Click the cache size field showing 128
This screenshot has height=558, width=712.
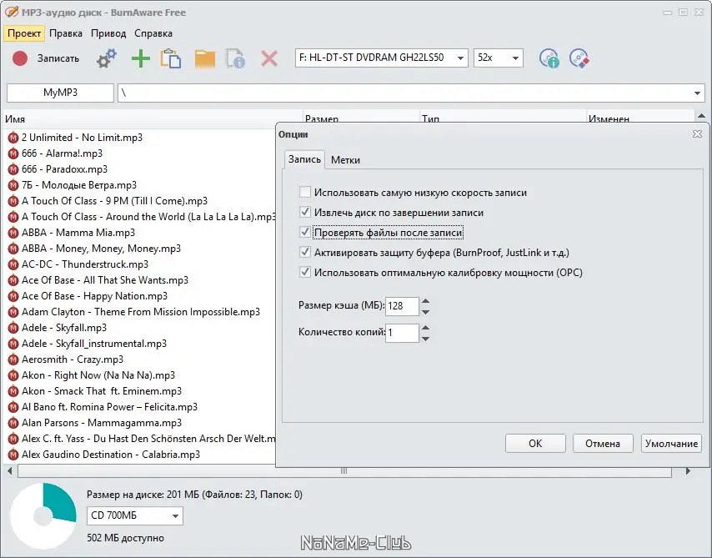(402, 306)
